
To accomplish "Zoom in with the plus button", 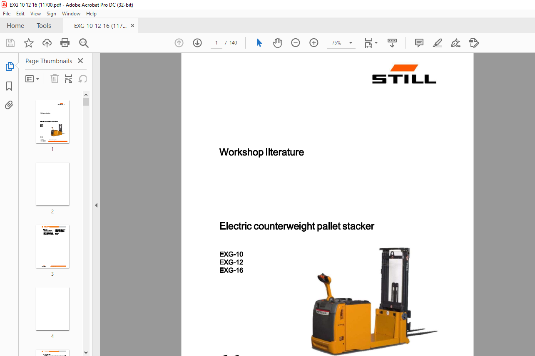I will point(314,43).
